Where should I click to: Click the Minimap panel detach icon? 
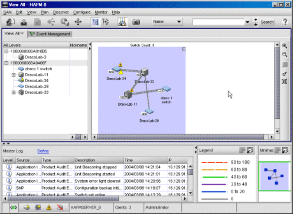coord(285,150)
